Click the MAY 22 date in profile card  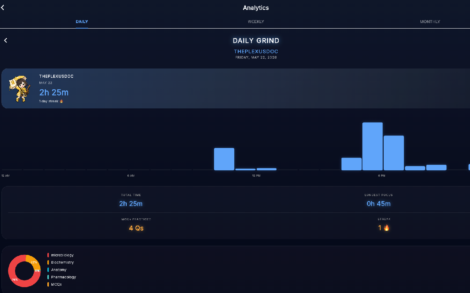point(46,83)
